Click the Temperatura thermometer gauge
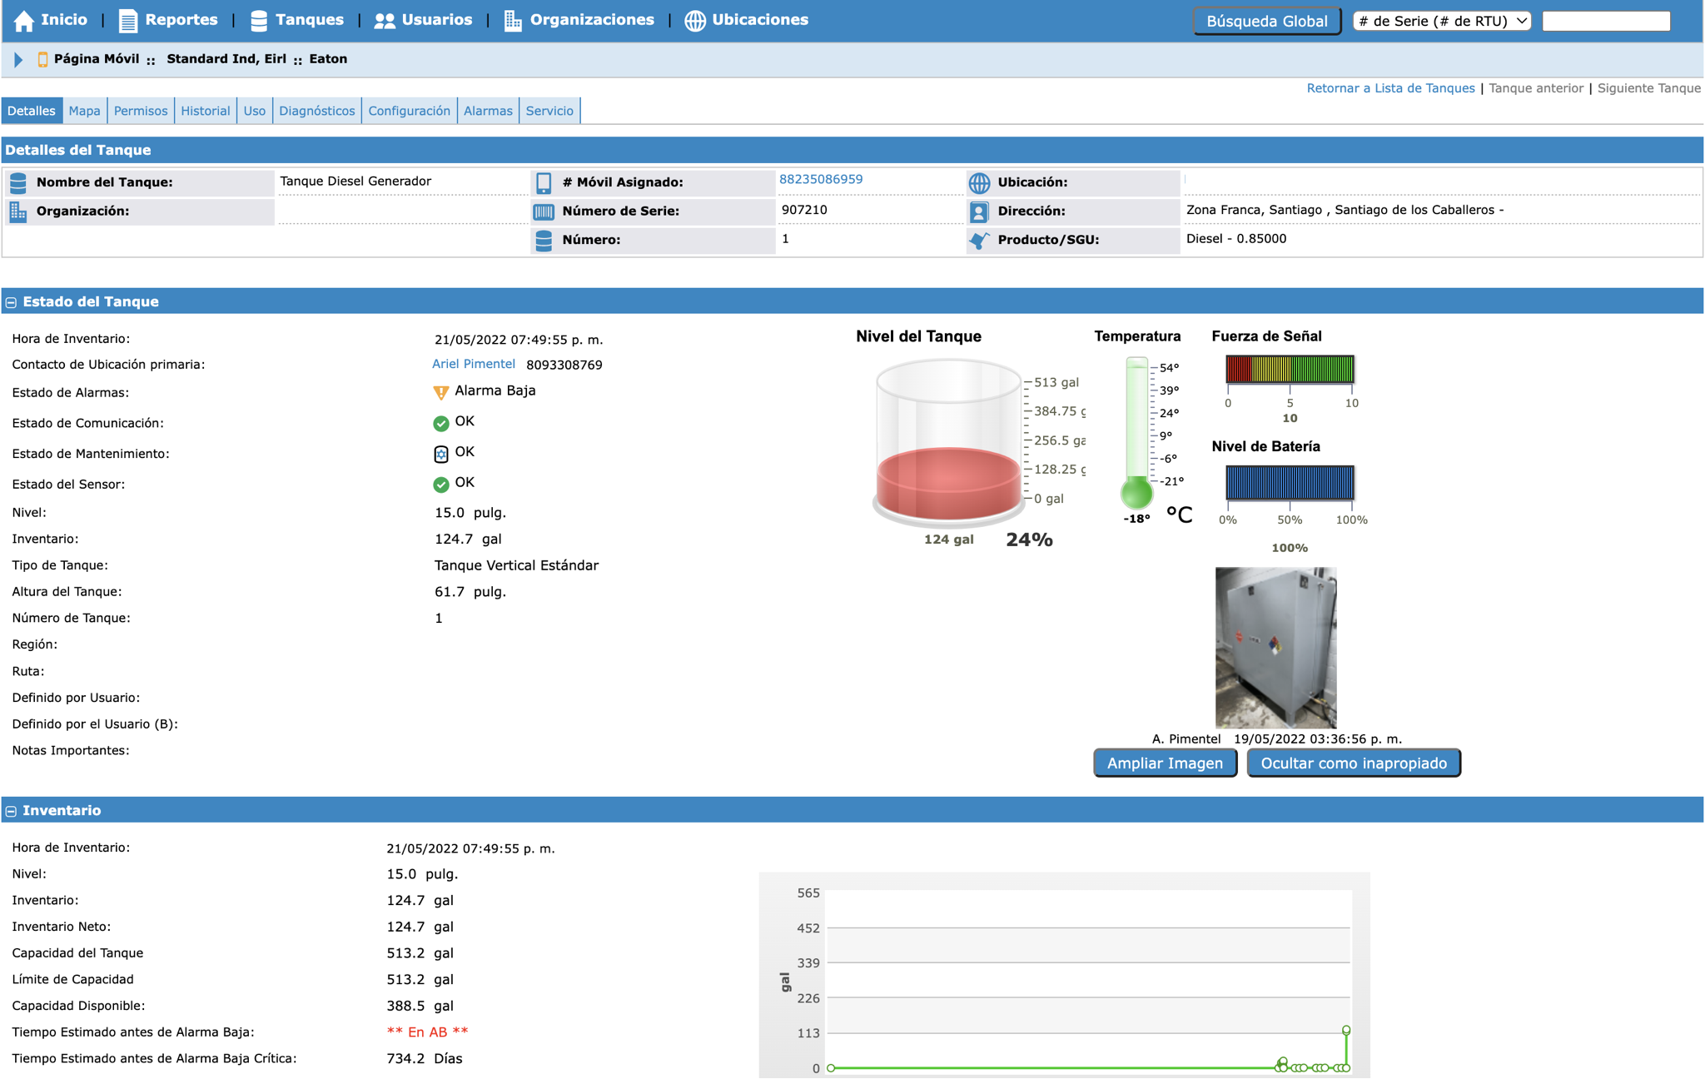1705x1079 pixels. [x=1136, y=433]
